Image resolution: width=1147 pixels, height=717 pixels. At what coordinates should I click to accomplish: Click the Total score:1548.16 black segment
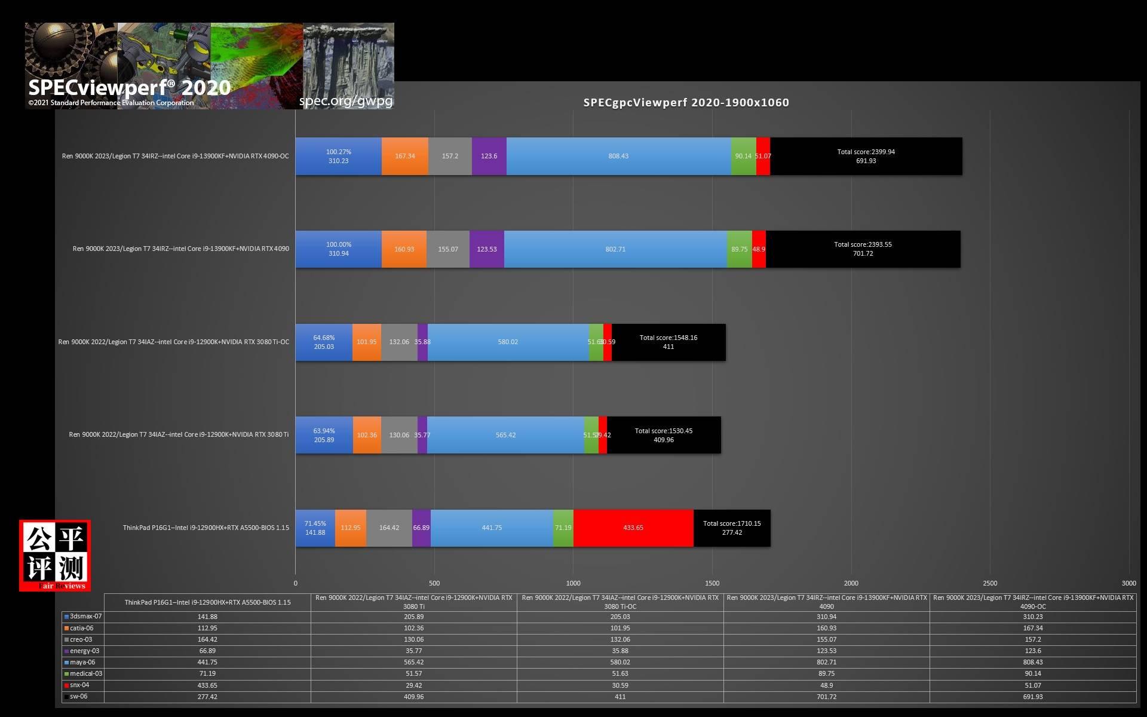coord(668,342)
